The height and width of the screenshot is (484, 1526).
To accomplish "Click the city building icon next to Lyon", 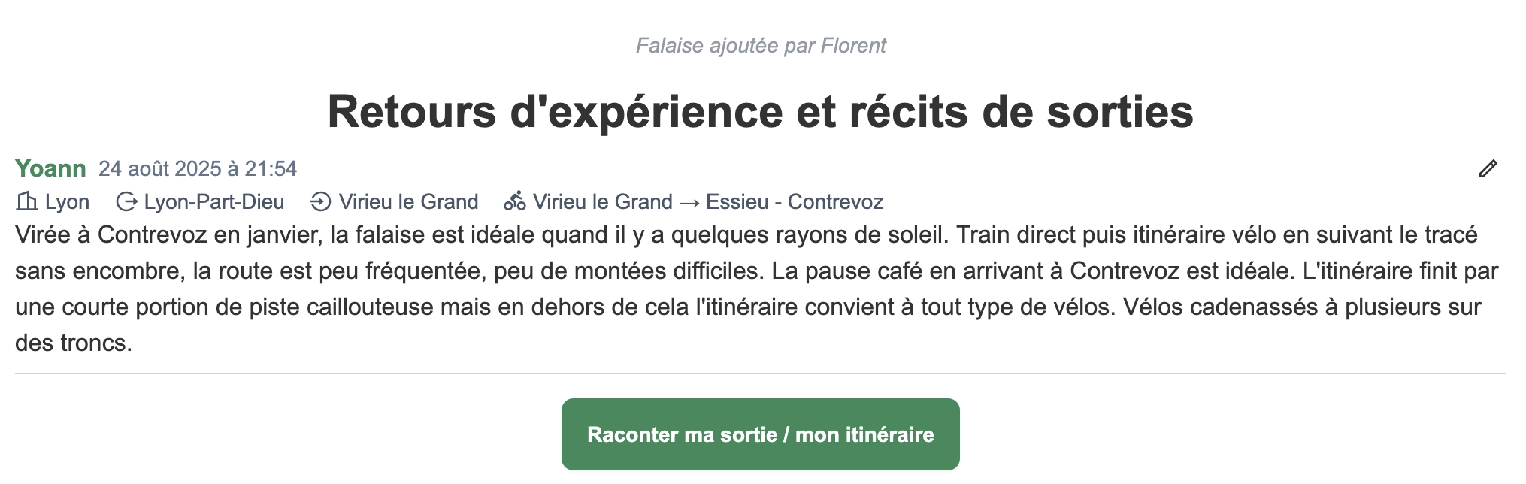I will (27, 201).
